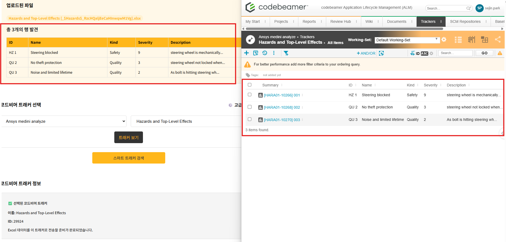Open the Default Working-Set dropdown

407,40
